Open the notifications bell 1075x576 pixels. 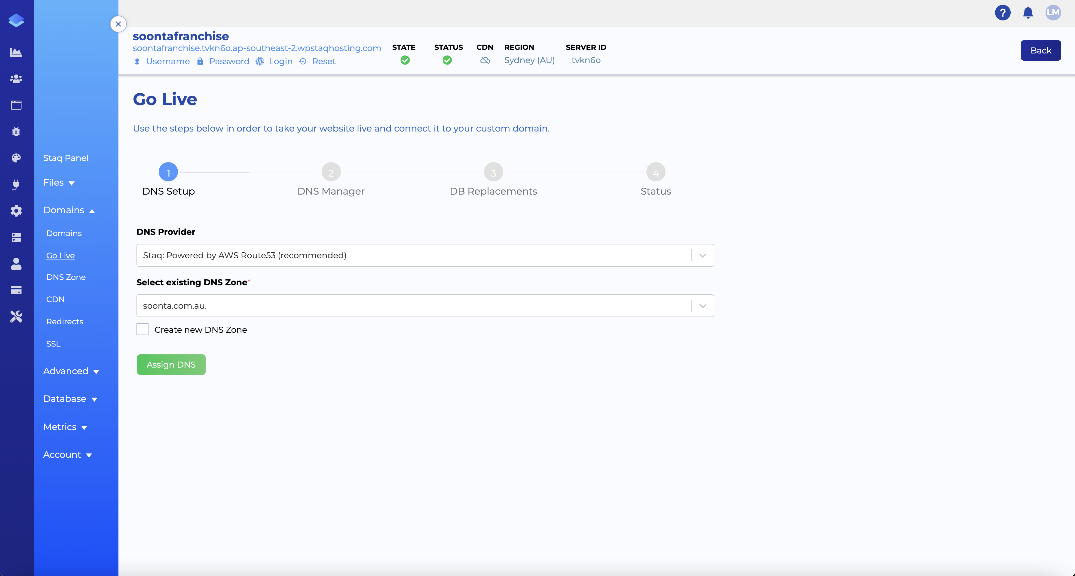(1028, 13)
